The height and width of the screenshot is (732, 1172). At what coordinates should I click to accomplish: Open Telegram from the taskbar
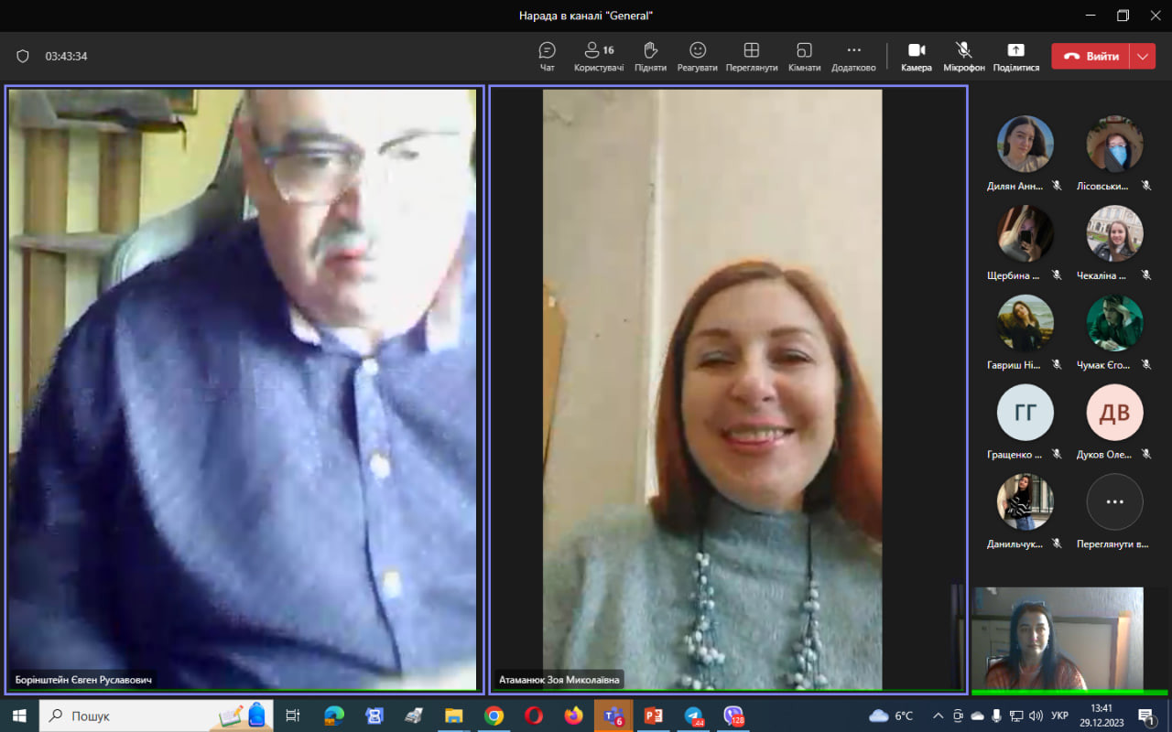694,716
